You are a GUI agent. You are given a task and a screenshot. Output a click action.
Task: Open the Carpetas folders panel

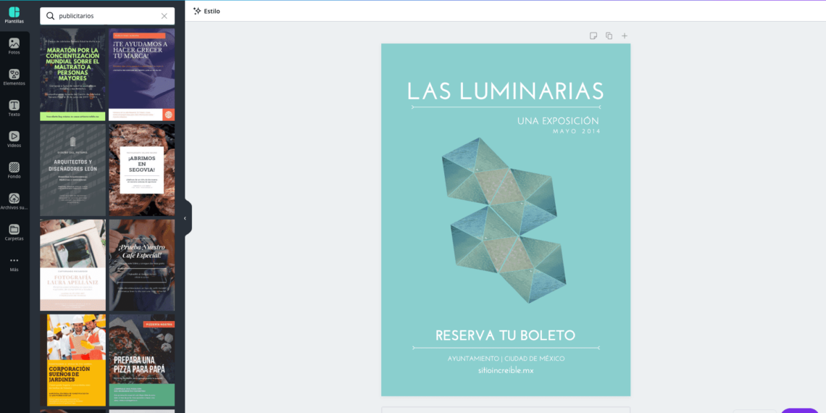pos(14,233)
